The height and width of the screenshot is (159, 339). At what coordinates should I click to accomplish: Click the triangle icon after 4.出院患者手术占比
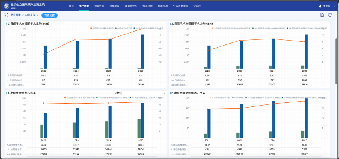[x=34, y=93]
